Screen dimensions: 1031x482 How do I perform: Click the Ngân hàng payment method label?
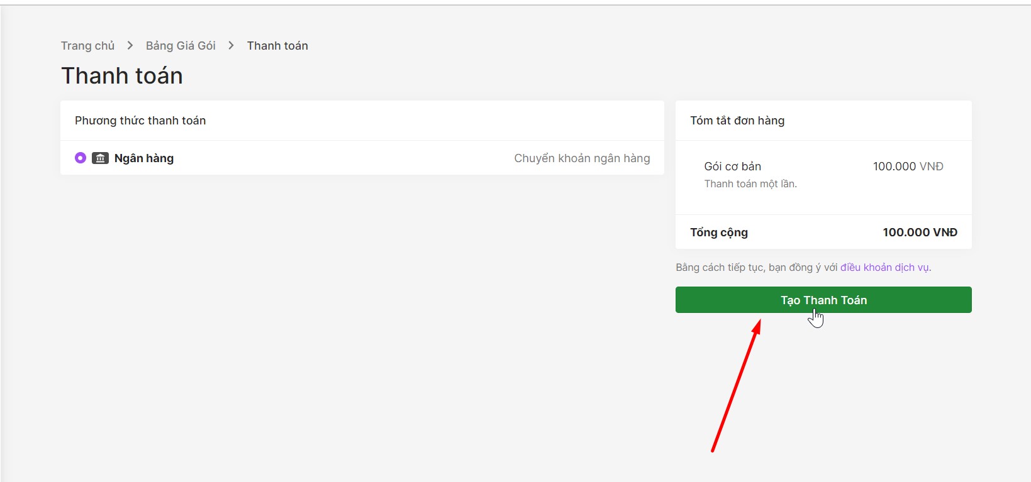coord(143,158)
